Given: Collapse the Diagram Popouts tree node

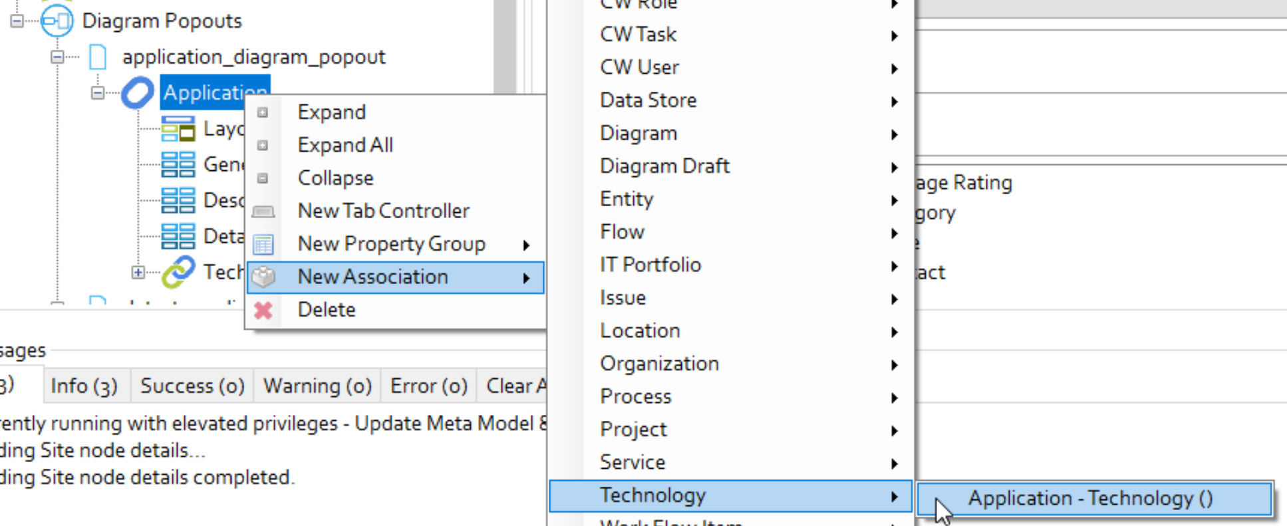Looking at the screenshot, I should 17,21.
